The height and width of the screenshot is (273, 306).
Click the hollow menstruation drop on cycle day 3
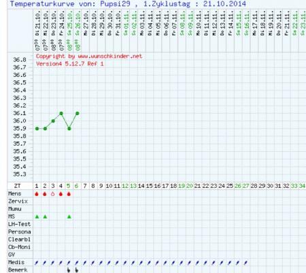click(x=53, y=194)
